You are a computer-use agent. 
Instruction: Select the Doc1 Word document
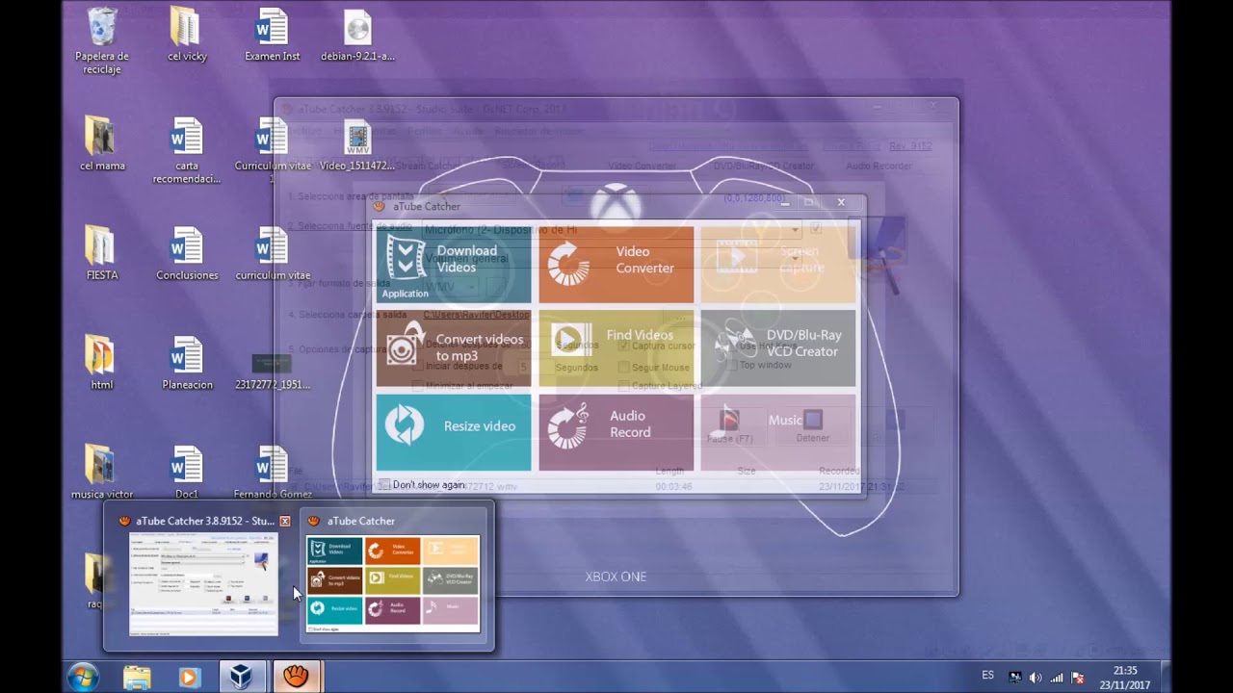pyautogui.click(x=187, y=473)
